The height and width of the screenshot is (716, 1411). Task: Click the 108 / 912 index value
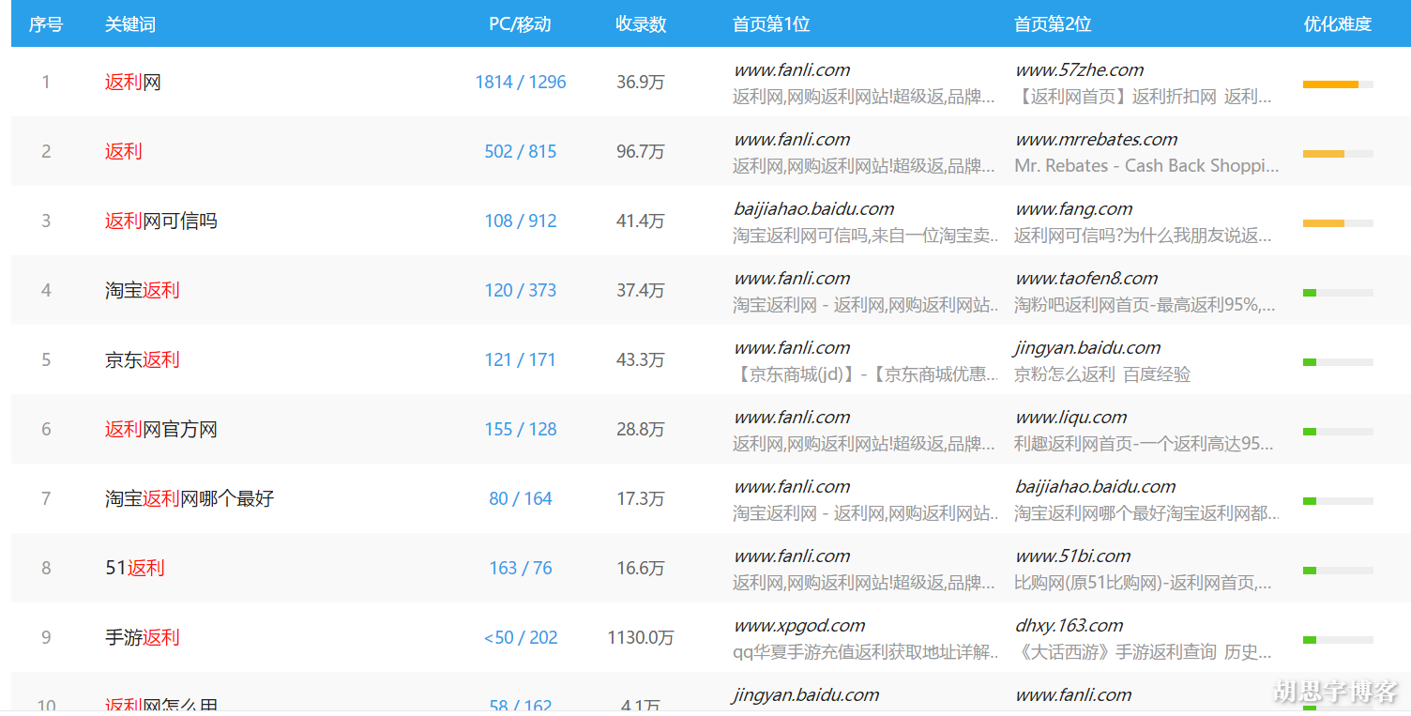[x=521, y=221]
